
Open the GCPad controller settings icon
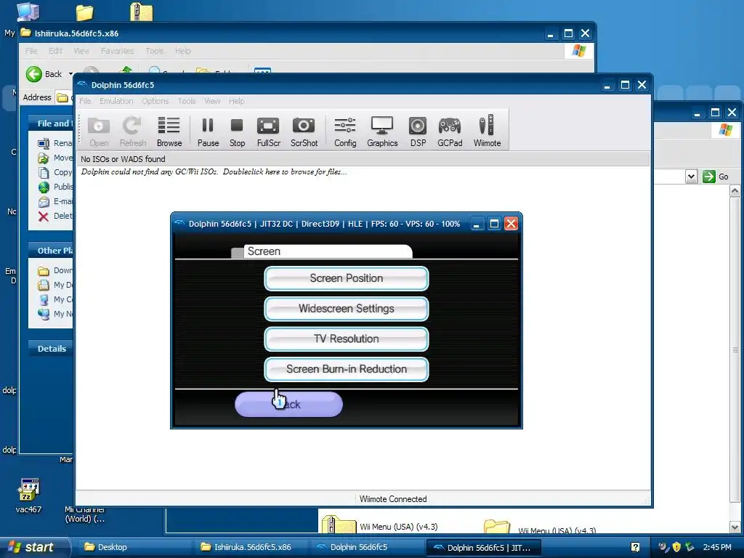tap(449, 131)
